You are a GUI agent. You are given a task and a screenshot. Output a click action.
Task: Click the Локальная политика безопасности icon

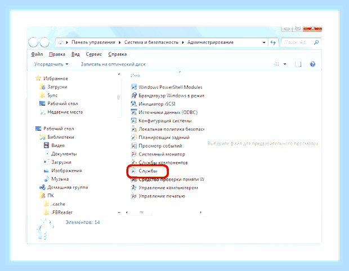pos(133,129)
